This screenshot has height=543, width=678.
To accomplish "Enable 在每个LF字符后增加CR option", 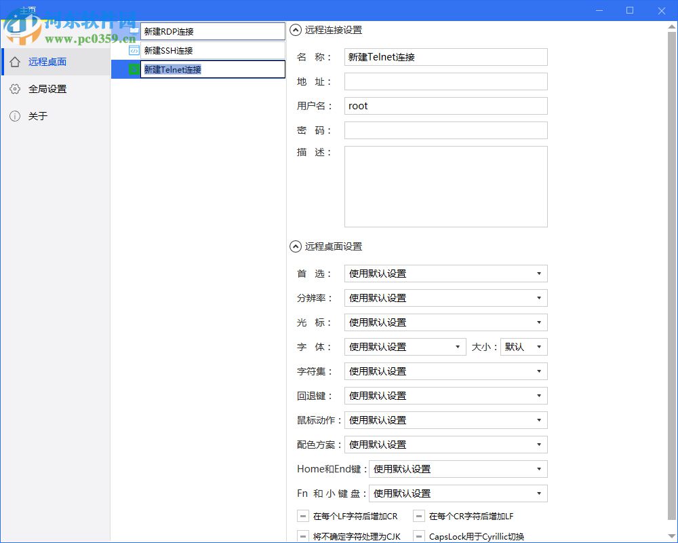I will click(302, 516).
